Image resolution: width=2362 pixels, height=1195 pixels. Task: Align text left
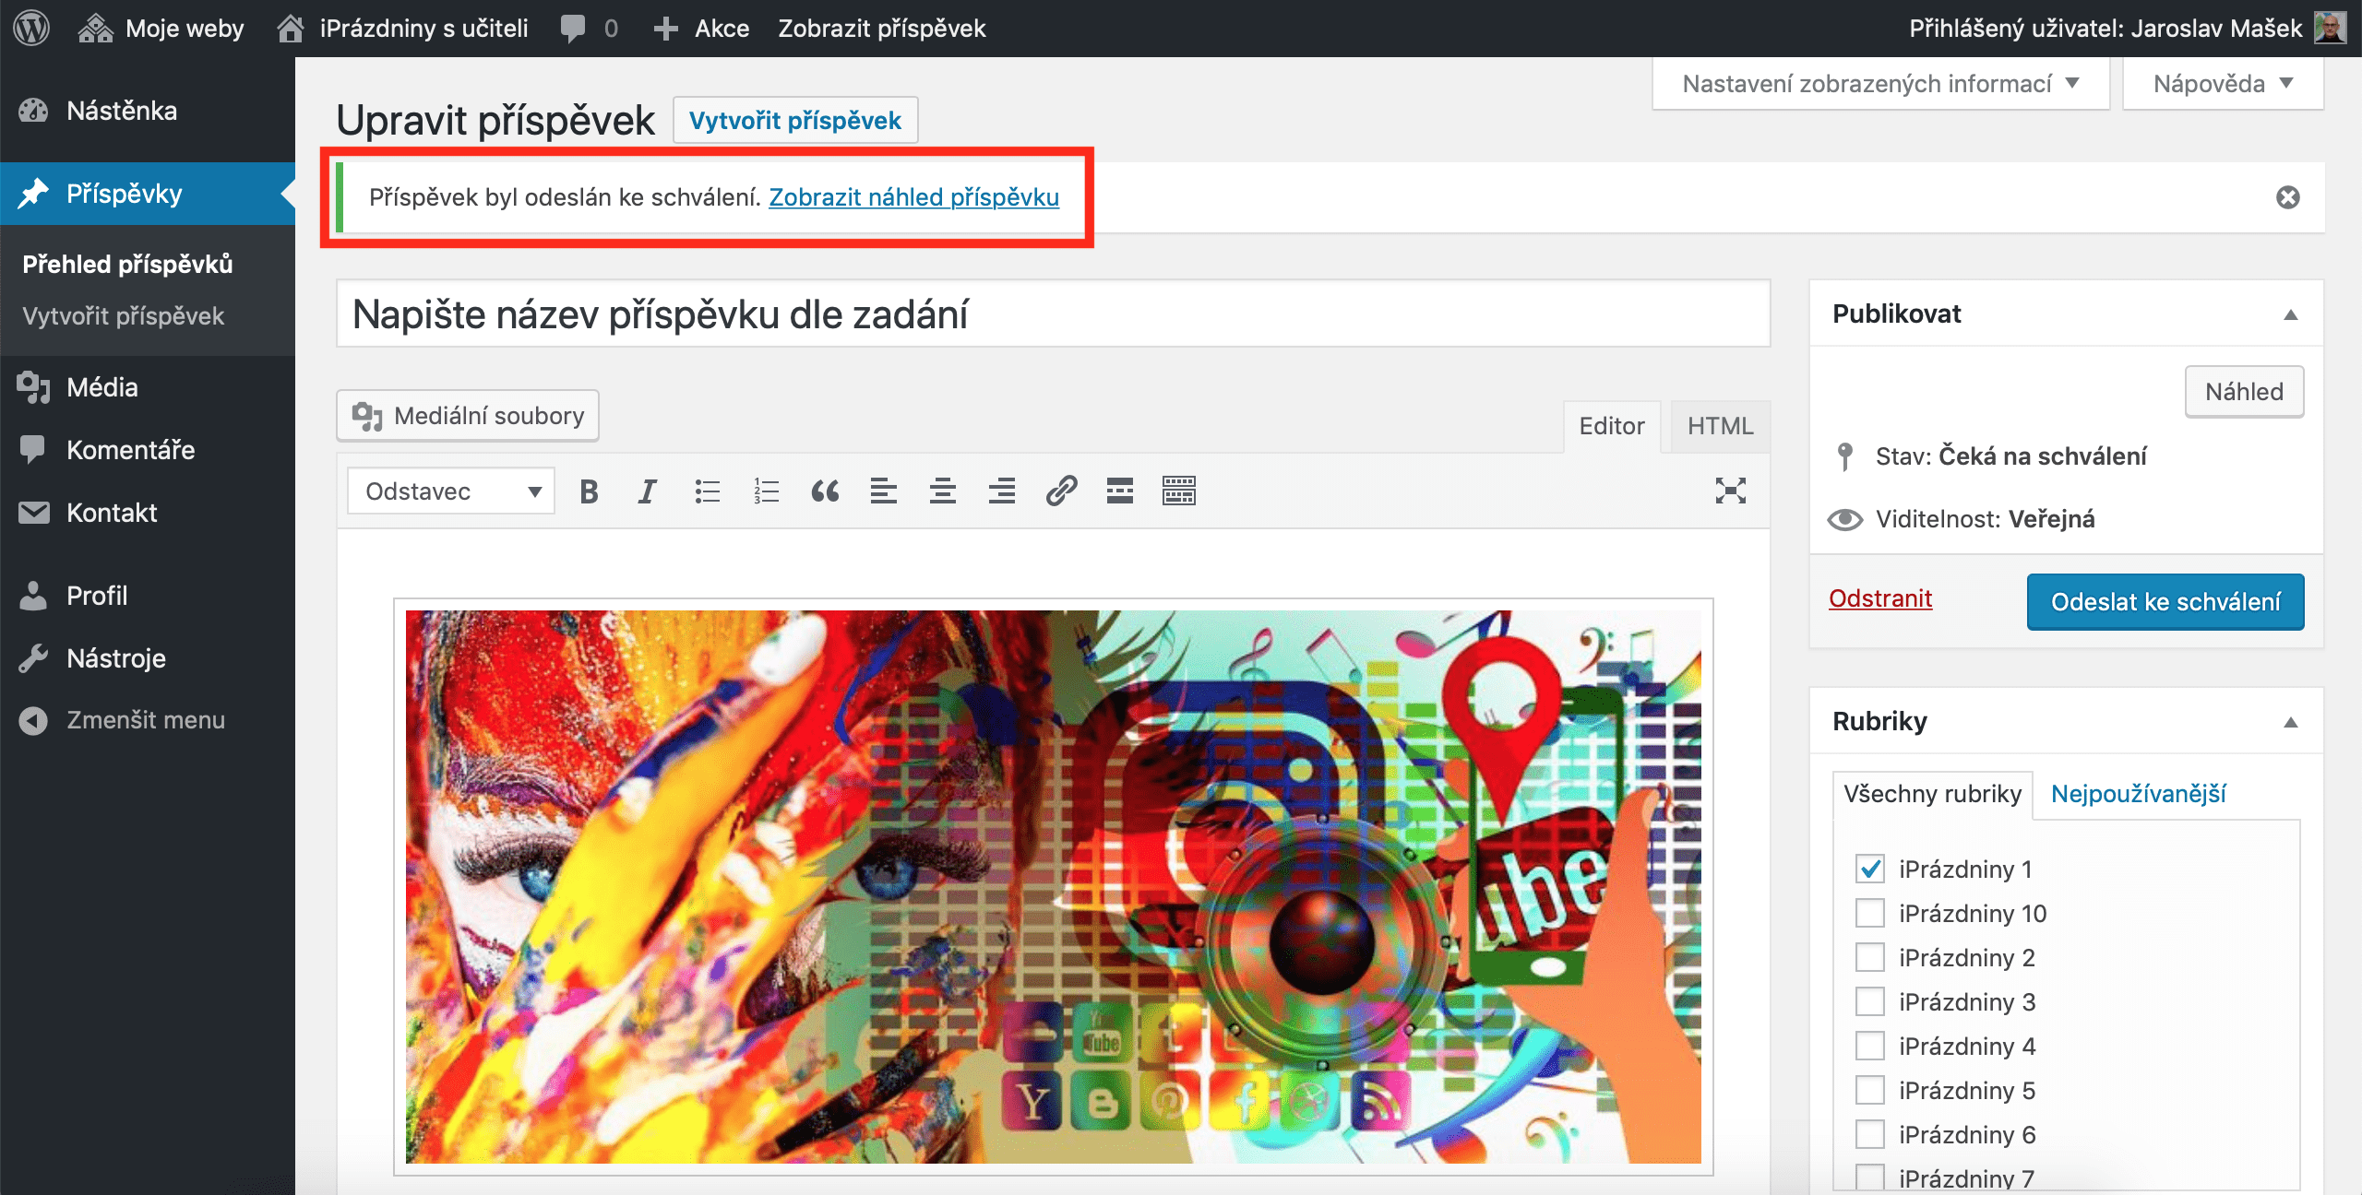pos(884,491)
